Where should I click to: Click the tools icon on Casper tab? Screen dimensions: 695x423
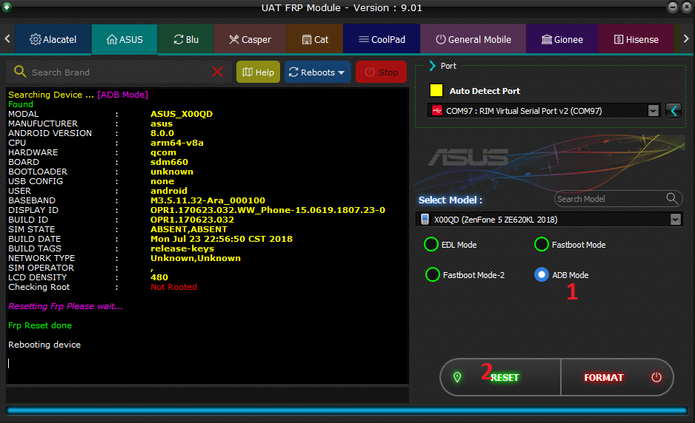point(233,39)
